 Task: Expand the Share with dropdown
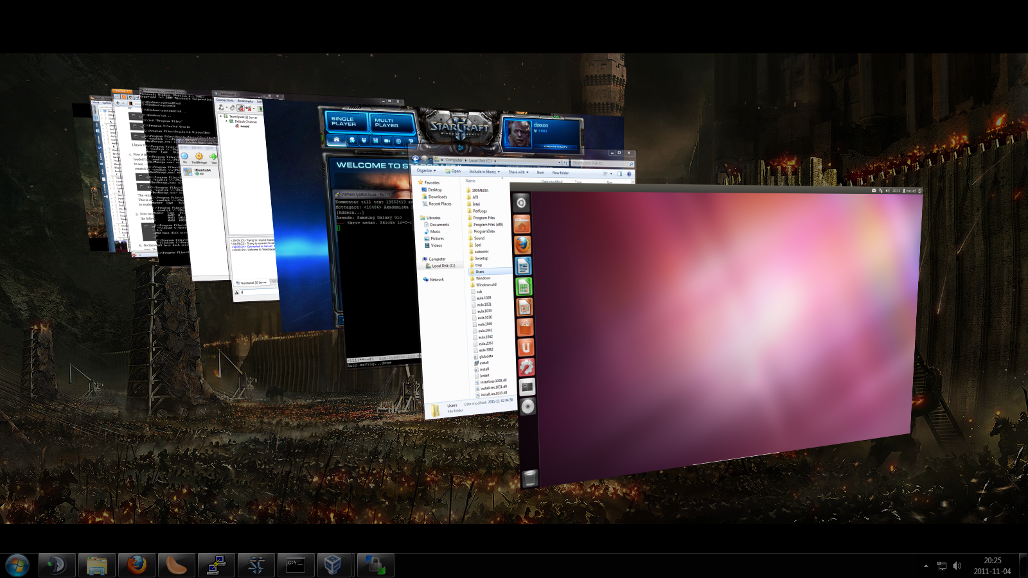[x=518, y=172]
